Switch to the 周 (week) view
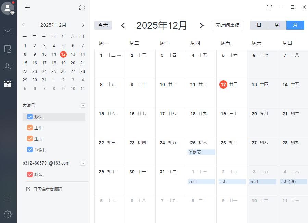 [x=277, y=25]
